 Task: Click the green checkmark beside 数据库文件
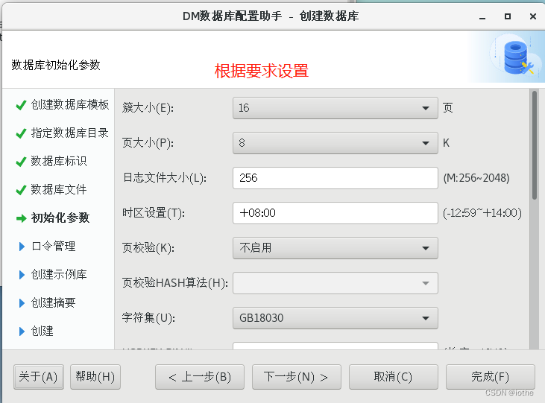(x=21, y=190)
